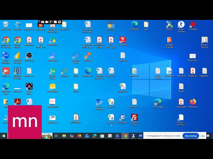
Task: Open Microsoft Store from the taskbar
Action: (x=102, y=136)
